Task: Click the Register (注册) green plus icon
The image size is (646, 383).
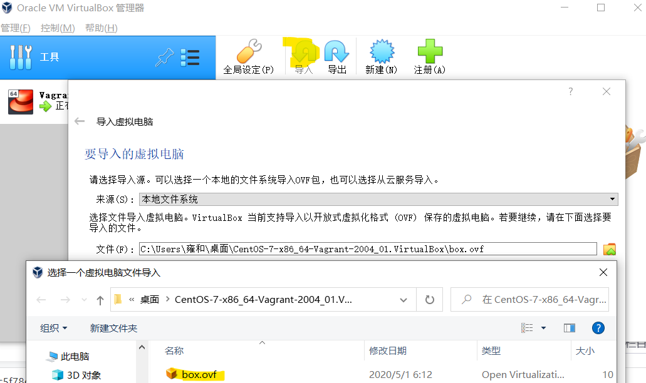Action: pos(430,56)
